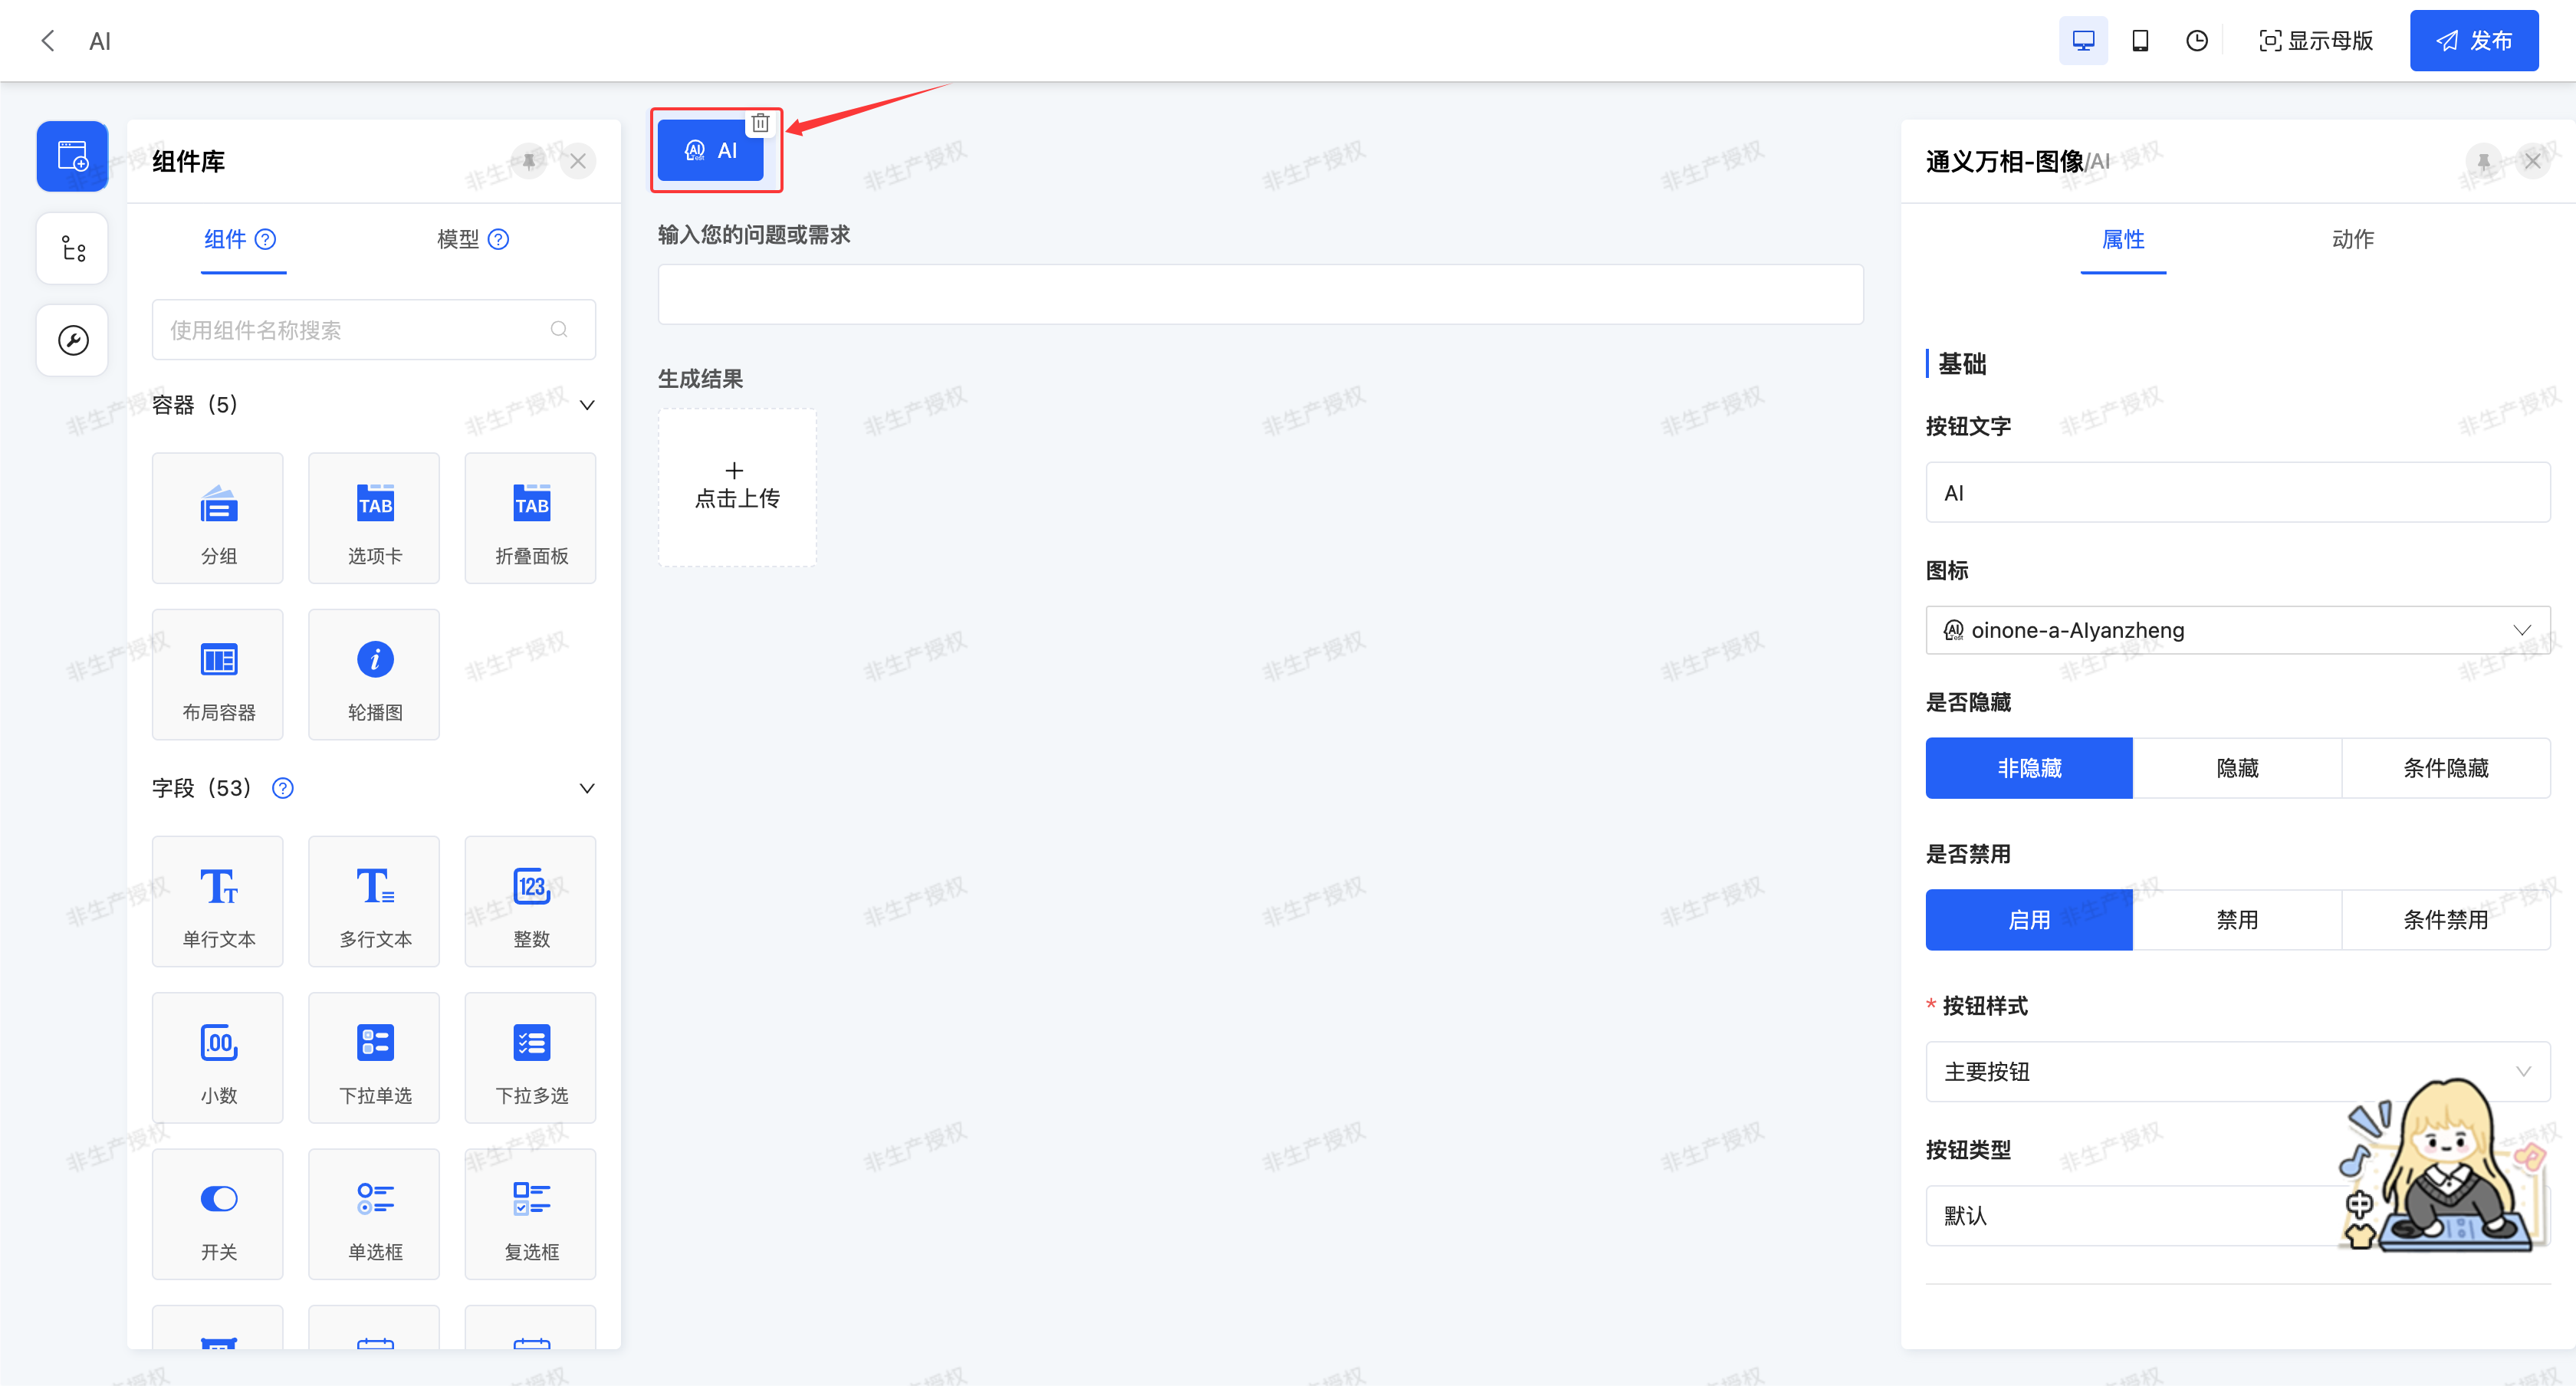The height and width of the screenshot is (1386, 2576).
Task: Open the wrench tool sidebar icon
Action: 73,340
